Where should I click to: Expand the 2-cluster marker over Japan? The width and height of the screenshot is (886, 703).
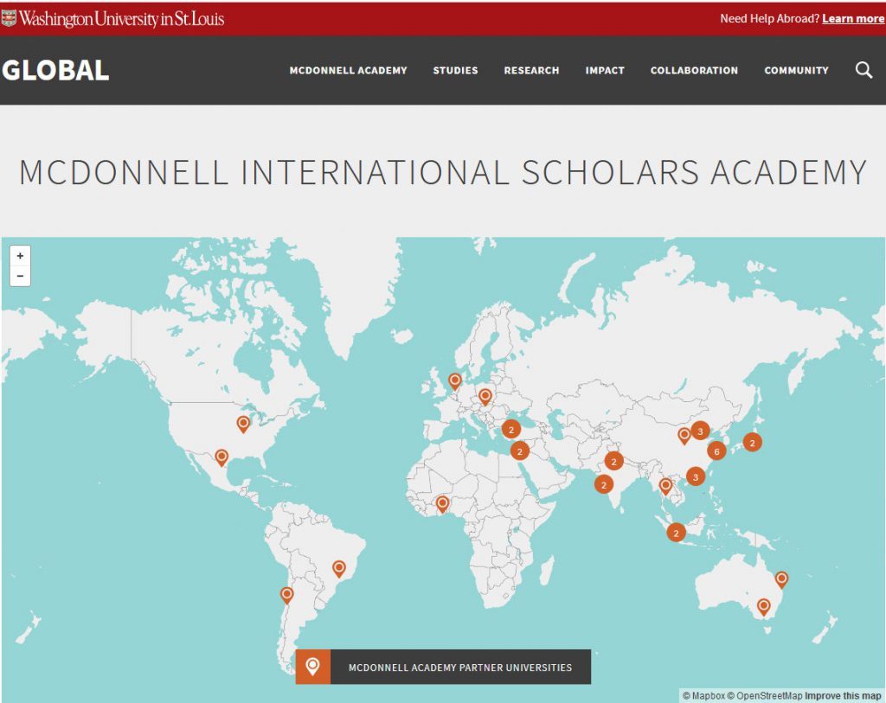point(752,442)
